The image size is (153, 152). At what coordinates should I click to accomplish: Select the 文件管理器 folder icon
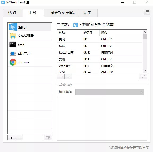pyautogui.click(x=13, y=36)
